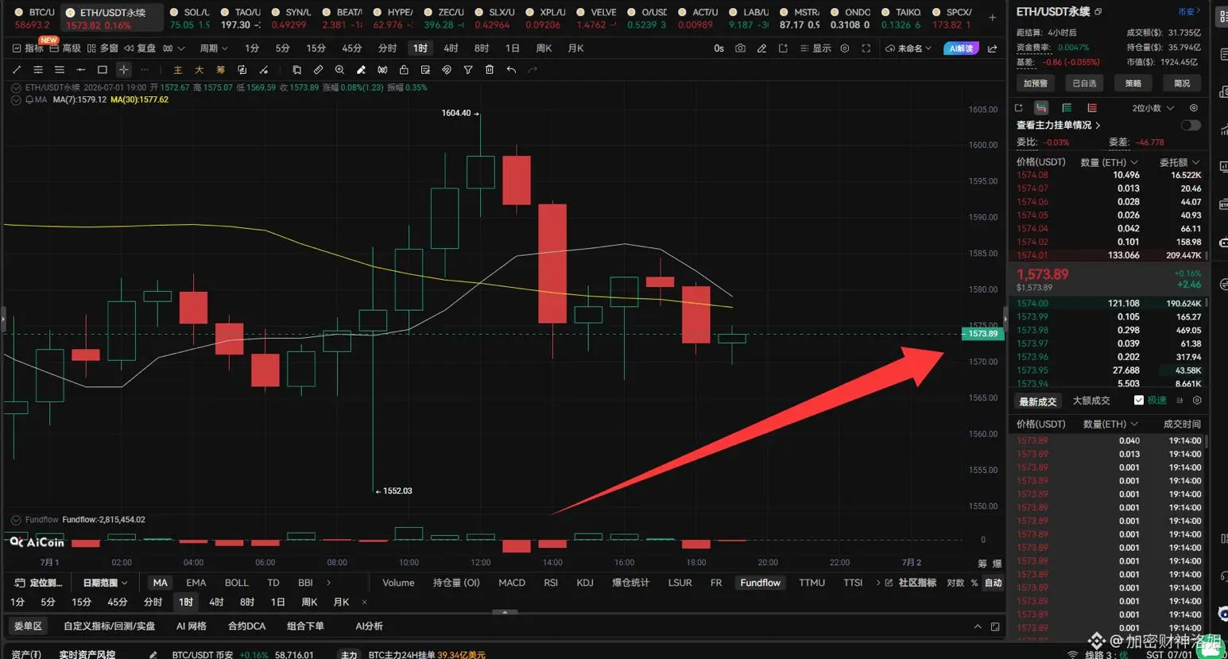The width and height of the screenshot is (1228, 659).
Task: Expand more main indicators arrow after BBI
Action: pos(328,583)
